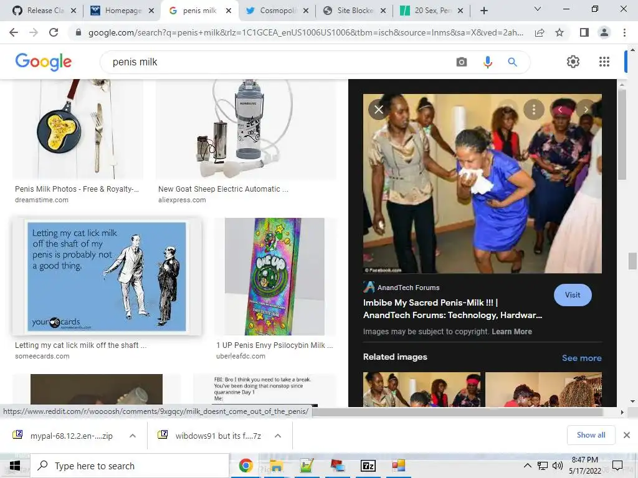Open the tab search chevron
This screenshot has width=638, height=478.
tap(538, 9)
